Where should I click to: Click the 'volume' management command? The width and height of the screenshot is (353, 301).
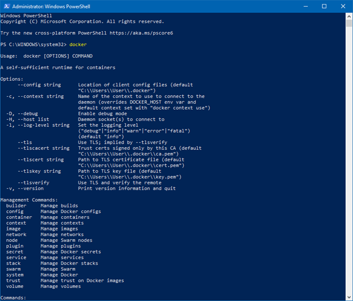15,286
